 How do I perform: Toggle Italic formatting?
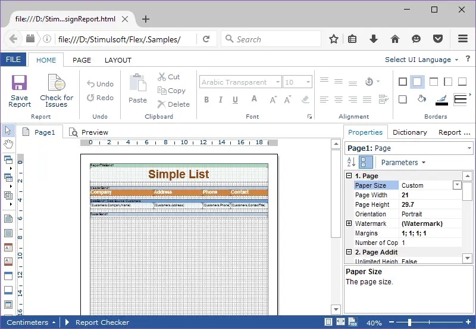click(x=221, y=100)
